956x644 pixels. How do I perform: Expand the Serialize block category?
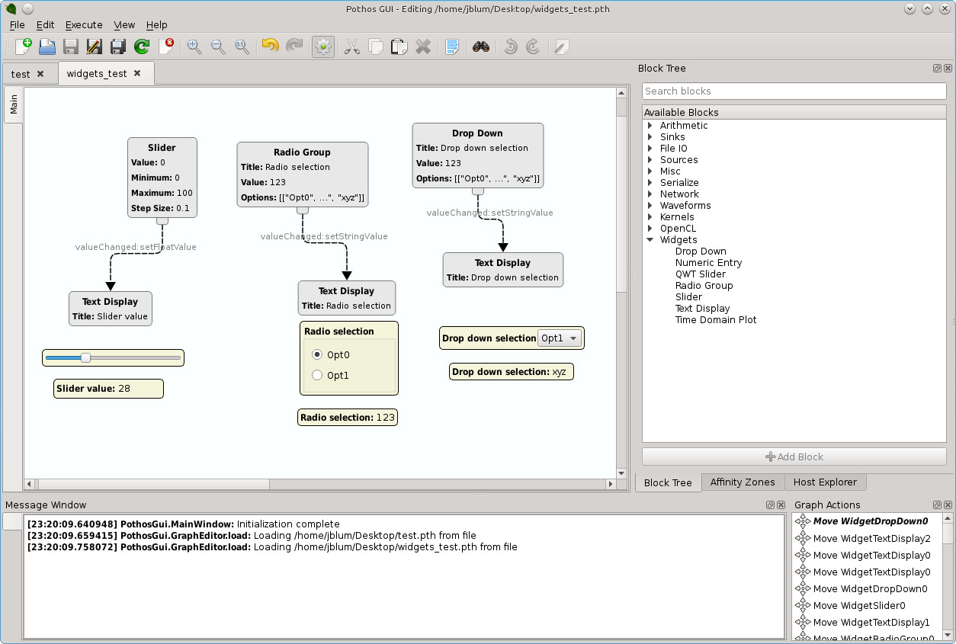(x=650, y=183)
